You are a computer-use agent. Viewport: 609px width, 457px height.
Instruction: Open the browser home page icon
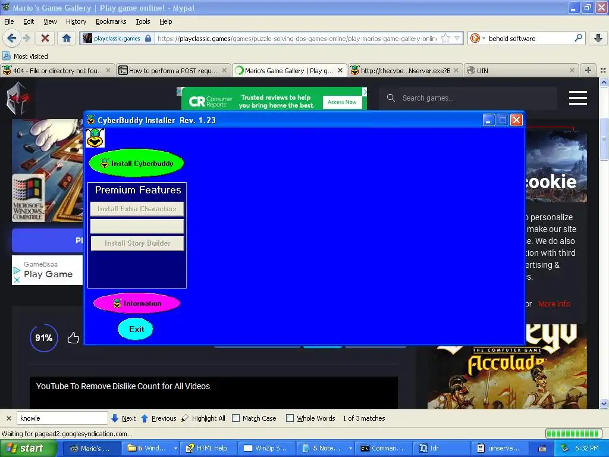[67, 38]
